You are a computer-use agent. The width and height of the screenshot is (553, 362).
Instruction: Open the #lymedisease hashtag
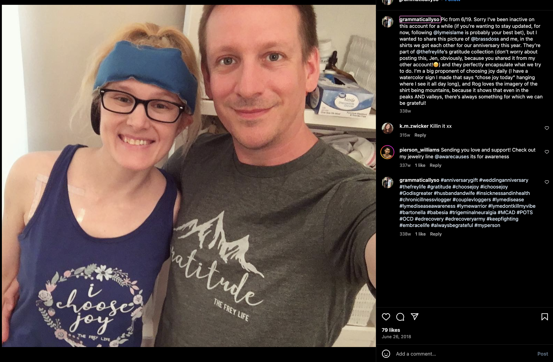508,199
